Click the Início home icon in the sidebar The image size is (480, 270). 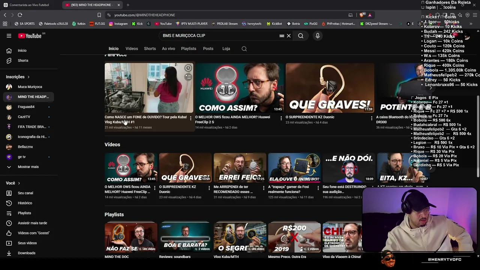pos(9,51)
